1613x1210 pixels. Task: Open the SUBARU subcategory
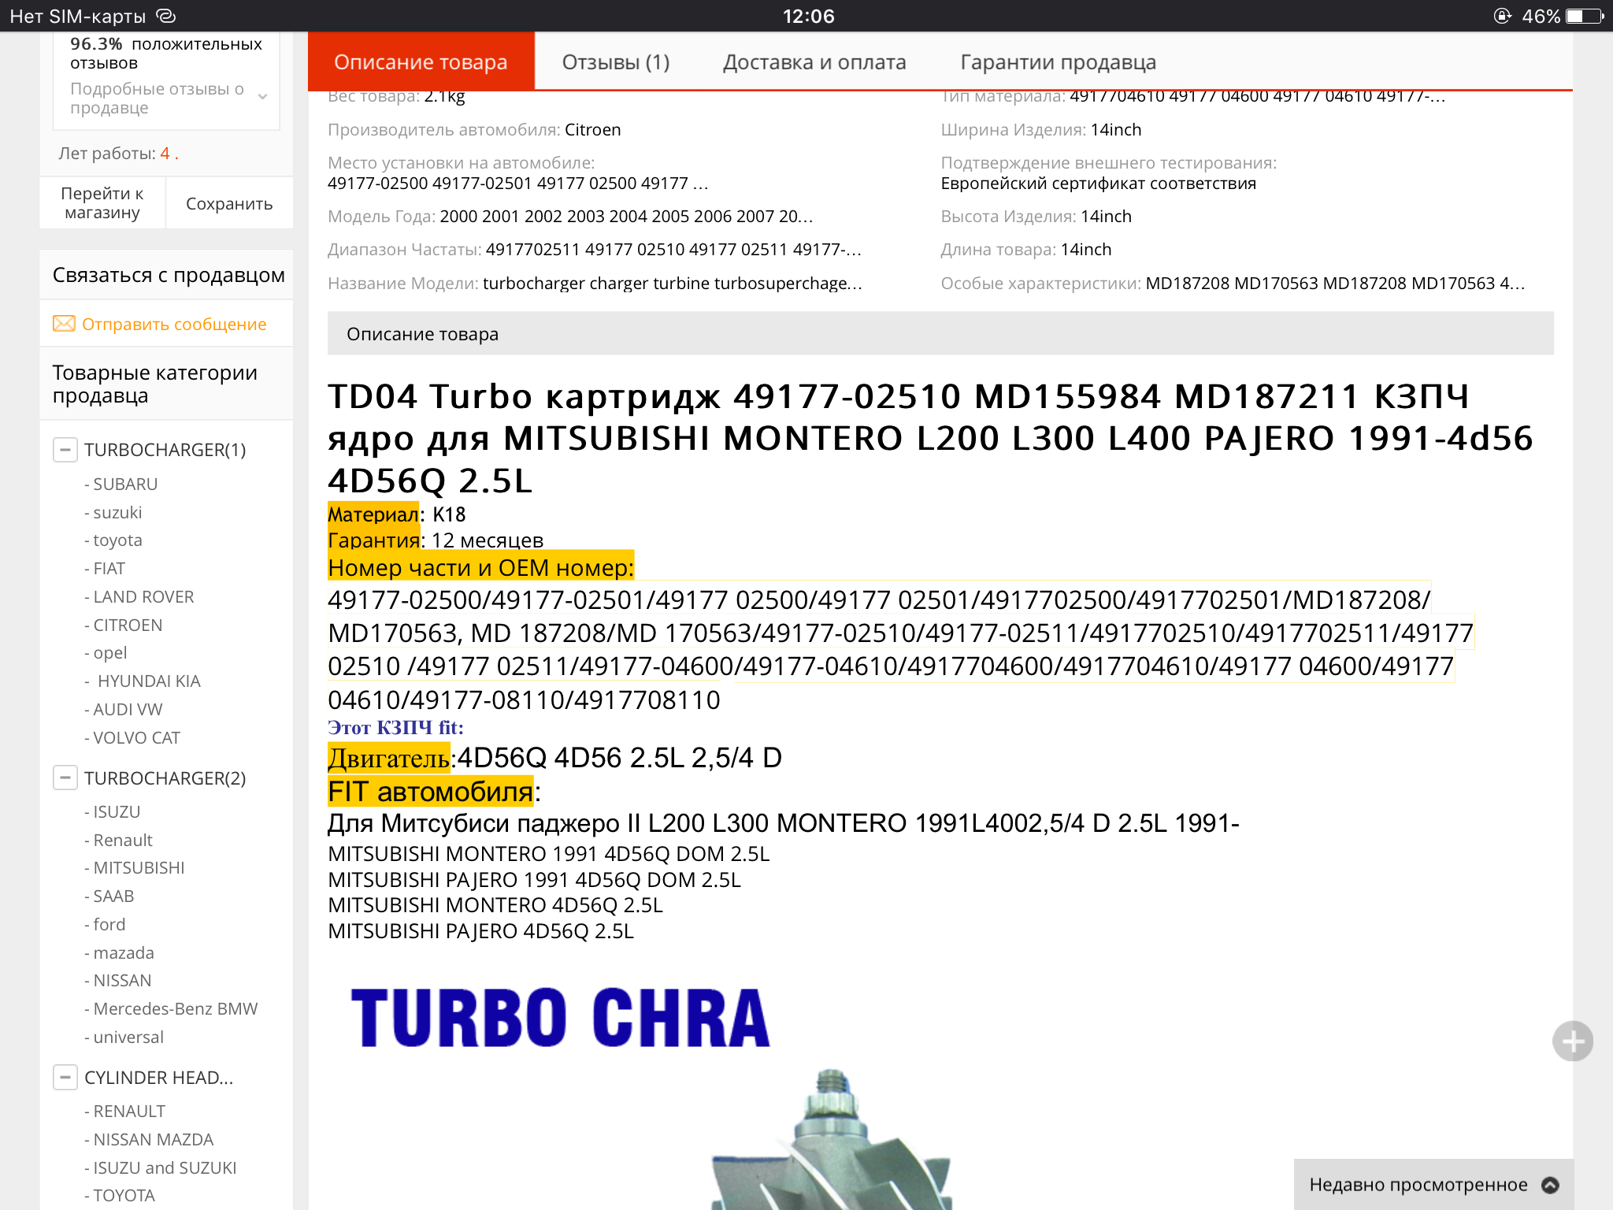pos(125,484)
